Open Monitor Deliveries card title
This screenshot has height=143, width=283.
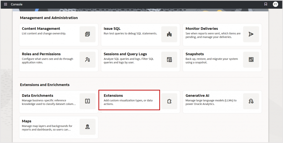click(x=201, y=28)
